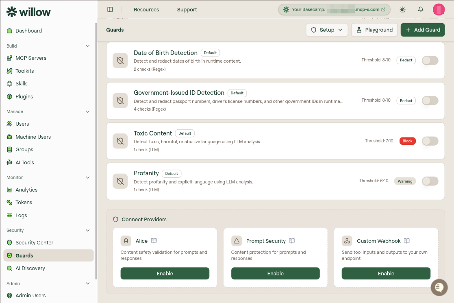The height and width of the screenshot is (303, 454).
Task: Click the Machine Users robot icon
Action: (x=10, y=137)
